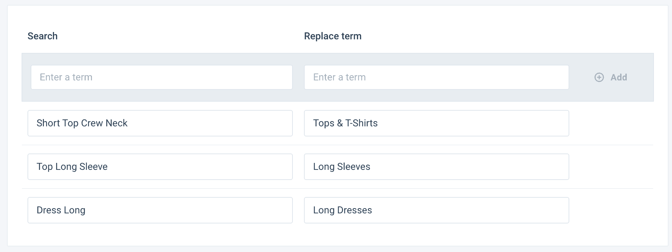Click the "T-Shirts" text in replace term
This screenshot has height=252, width=672.
point(361,123)
